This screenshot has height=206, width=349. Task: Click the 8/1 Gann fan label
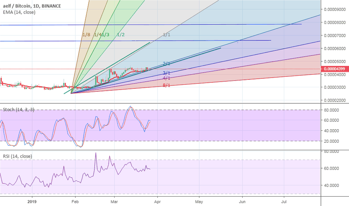tap(167, 85)
